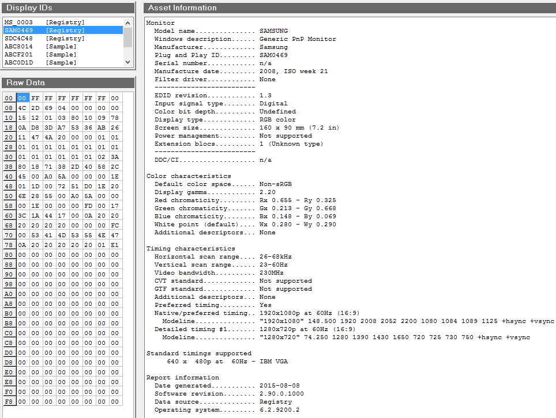
Task: Click the Software revision 2.90.0.1000 line
Action: tap(229, 394)
